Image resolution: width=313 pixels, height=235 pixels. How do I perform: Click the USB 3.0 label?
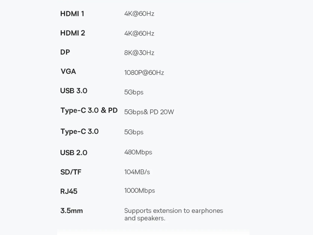pyautogui.click(x=74, y=91)
